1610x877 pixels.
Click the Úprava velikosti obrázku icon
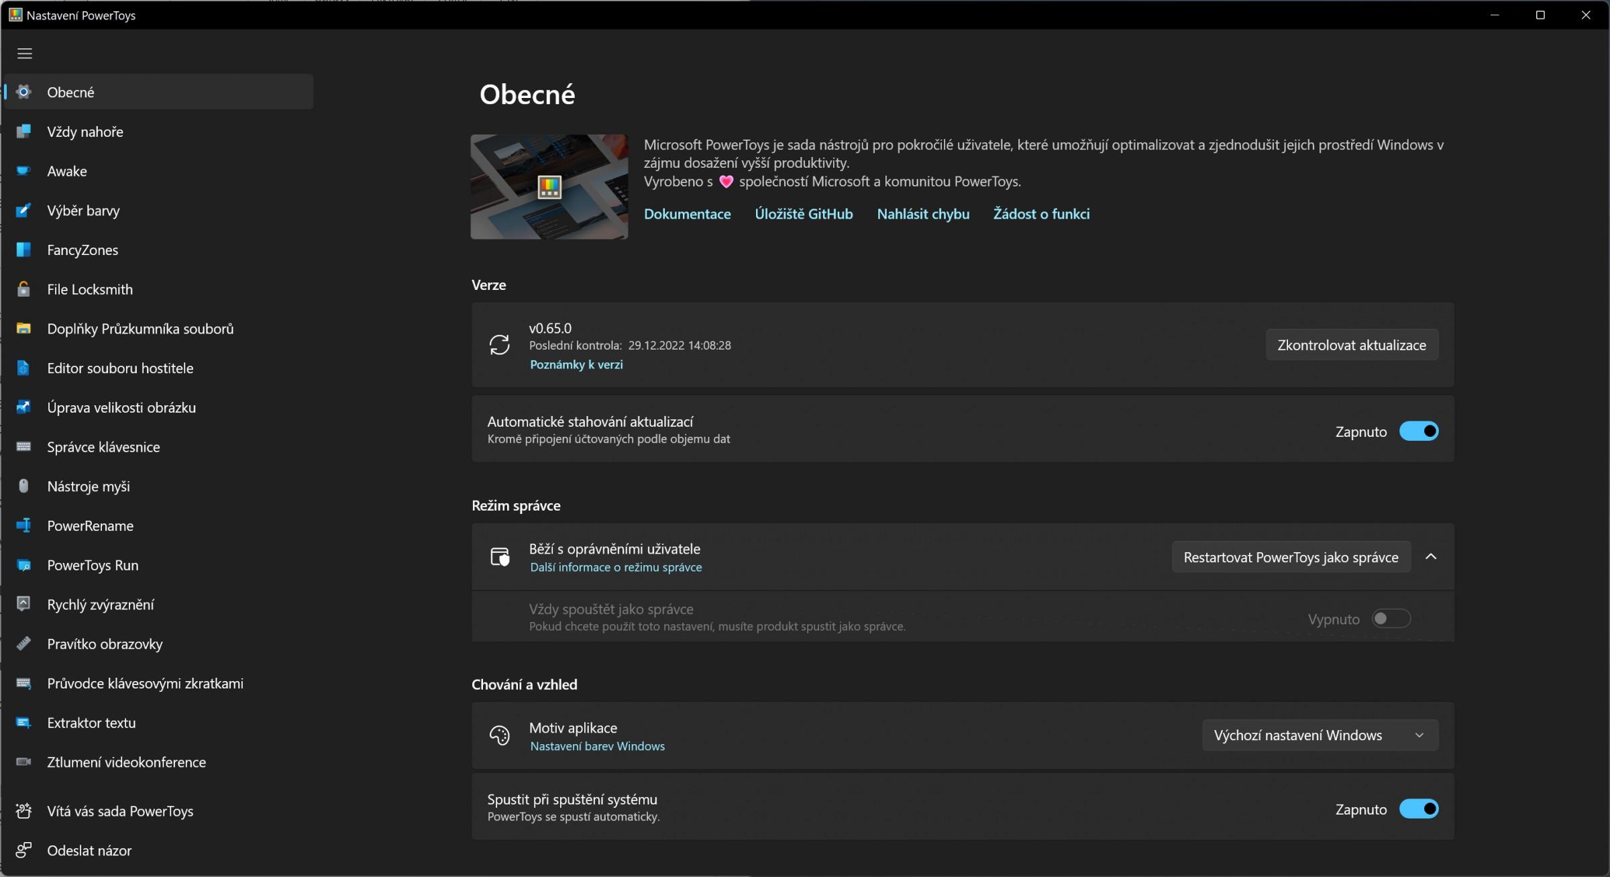pyautogui.click(x=23, y=407)
